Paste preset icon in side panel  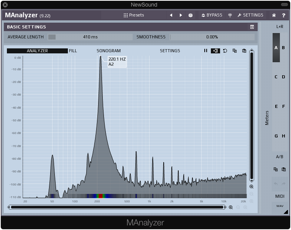tap(284, 169)
